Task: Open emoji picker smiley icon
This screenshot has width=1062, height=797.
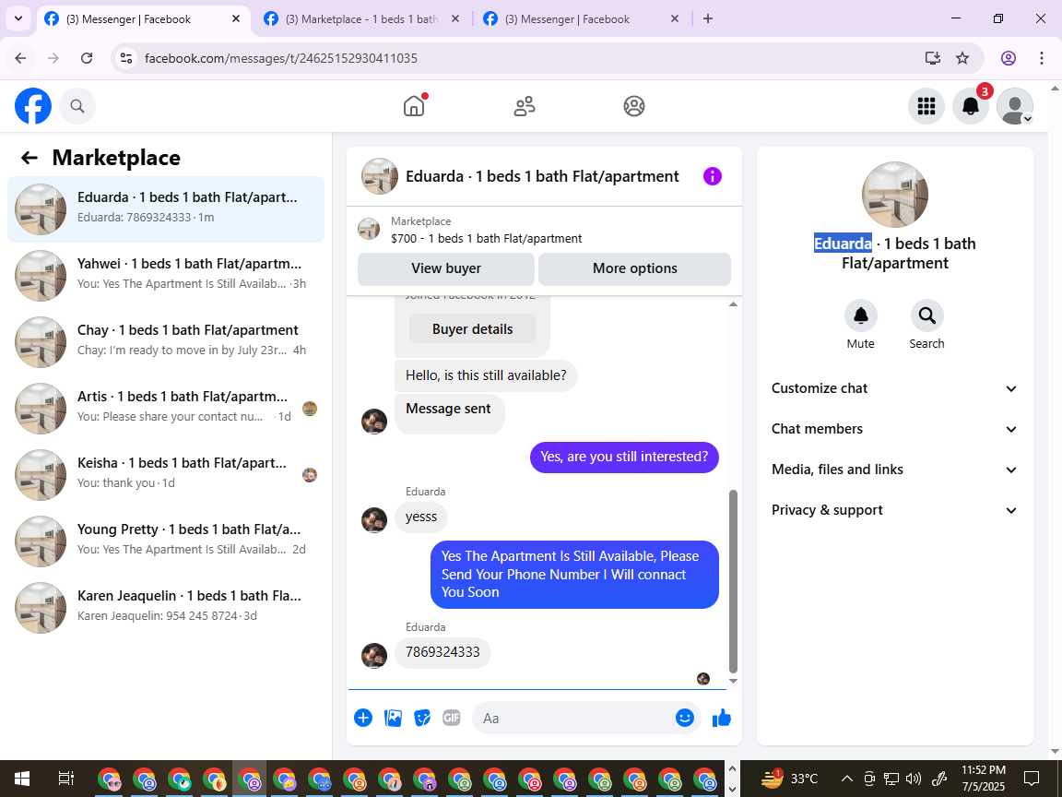Action: coord(685,718)
